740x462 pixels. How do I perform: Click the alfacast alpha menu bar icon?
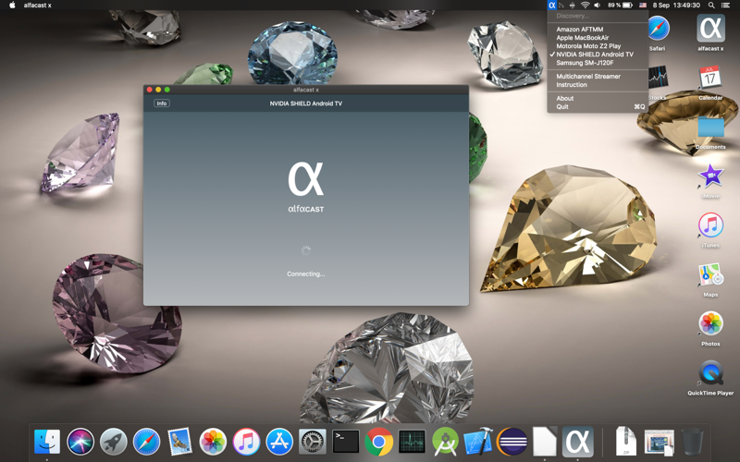coord(552,6)
